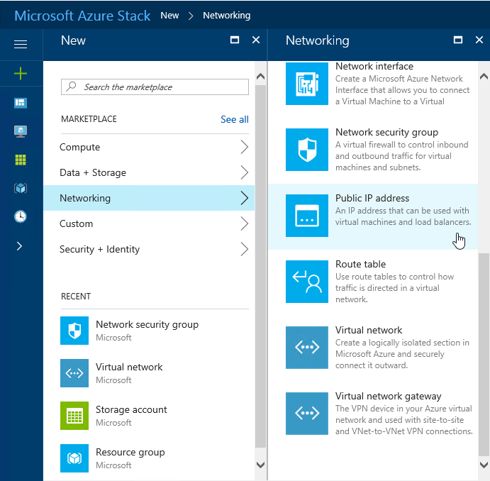Expand chevron next to Compute
This screenshot has height=481, width=490.
(245, 147)
